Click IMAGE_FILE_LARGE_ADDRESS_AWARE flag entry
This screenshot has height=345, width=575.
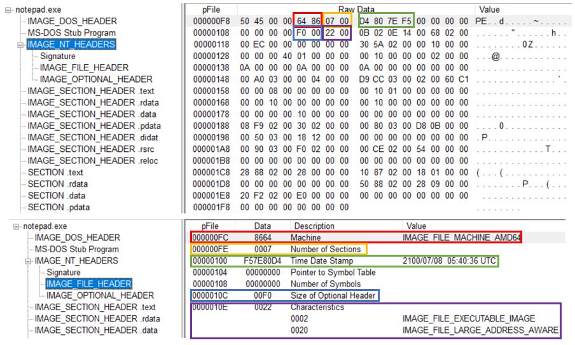click(x=480, y=330)
